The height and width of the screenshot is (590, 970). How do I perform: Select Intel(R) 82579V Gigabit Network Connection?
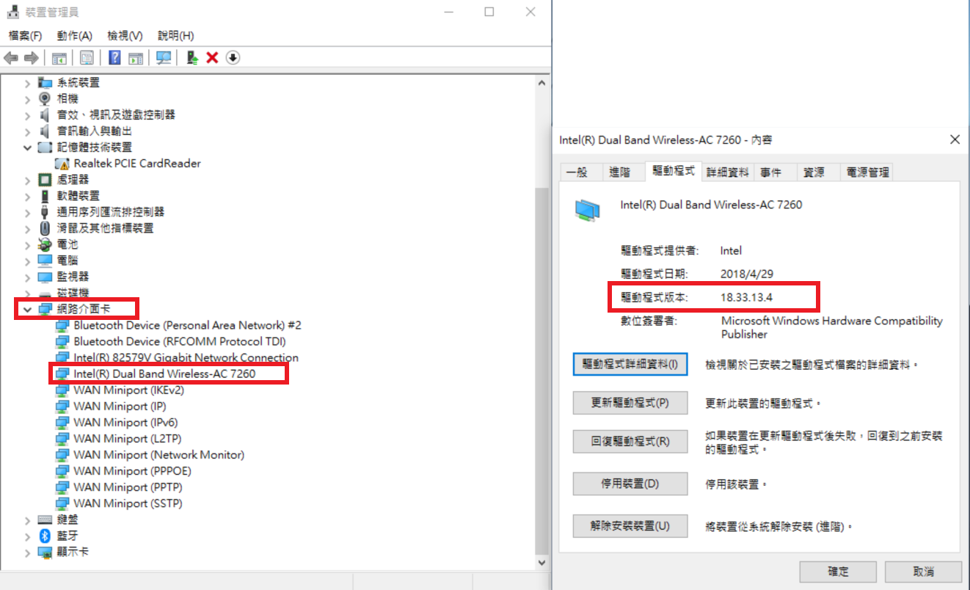[186, 358]
